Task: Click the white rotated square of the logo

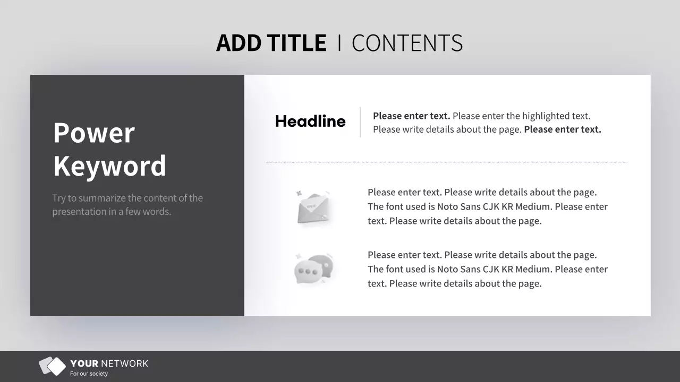Action: tap(57, 367)
